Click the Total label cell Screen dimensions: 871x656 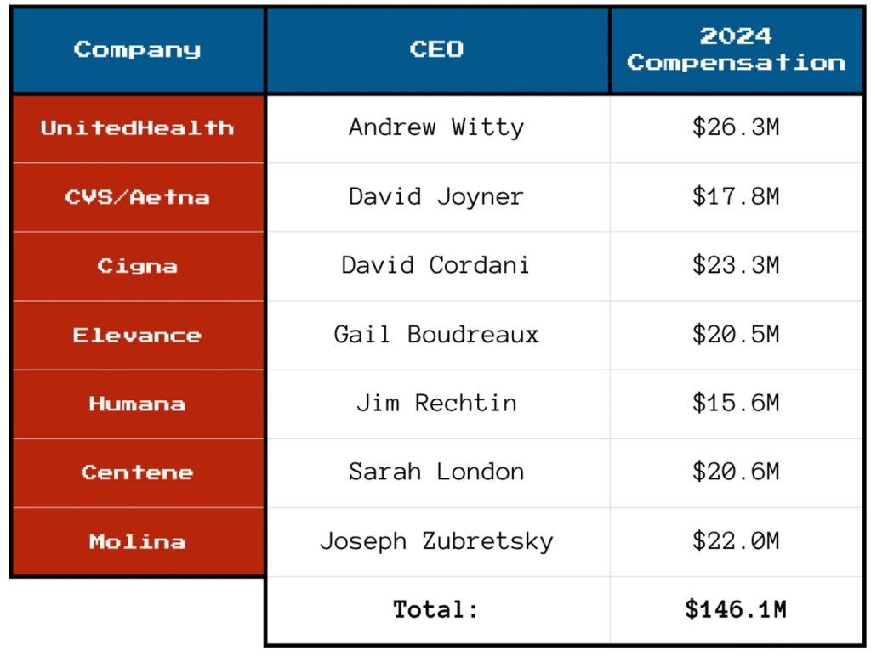(x=436, y=610)
